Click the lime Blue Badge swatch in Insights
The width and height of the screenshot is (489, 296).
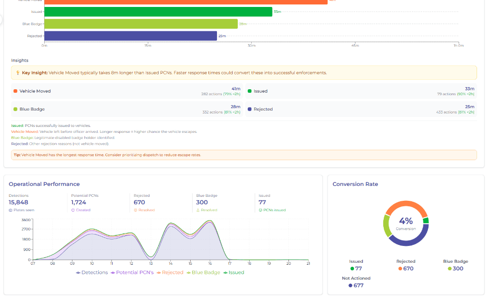pyautogui.click(x=15, y=109)
